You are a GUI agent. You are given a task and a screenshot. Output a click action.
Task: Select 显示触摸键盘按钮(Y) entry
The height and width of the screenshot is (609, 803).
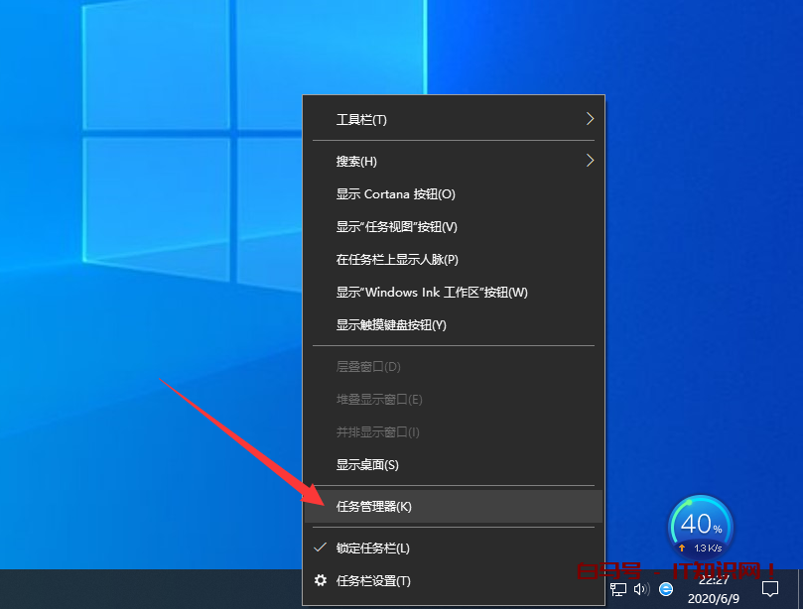tap(391, 325)
